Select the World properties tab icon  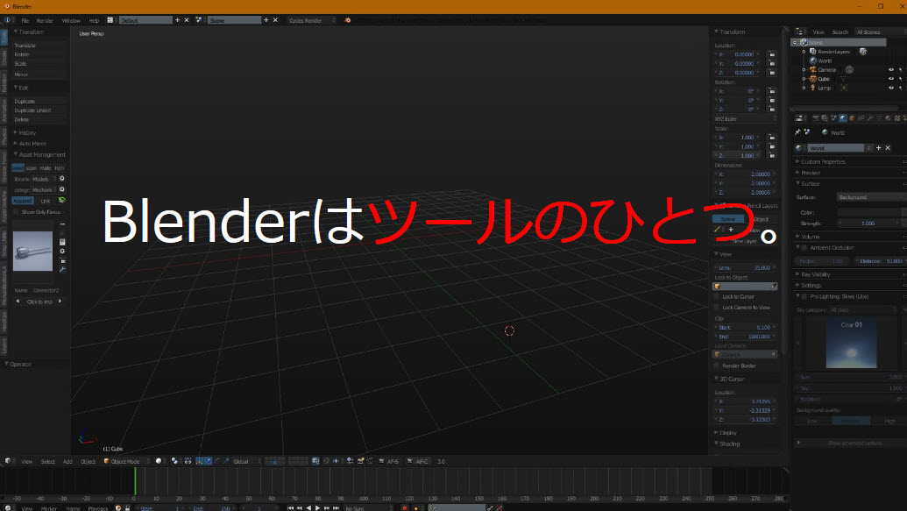pos(843,118)
